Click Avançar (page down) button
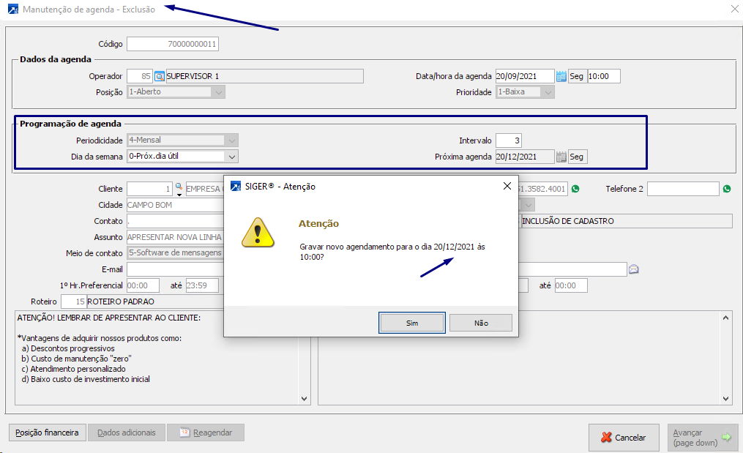The height and width of the screenshot is (453, 743). [703, 438]
